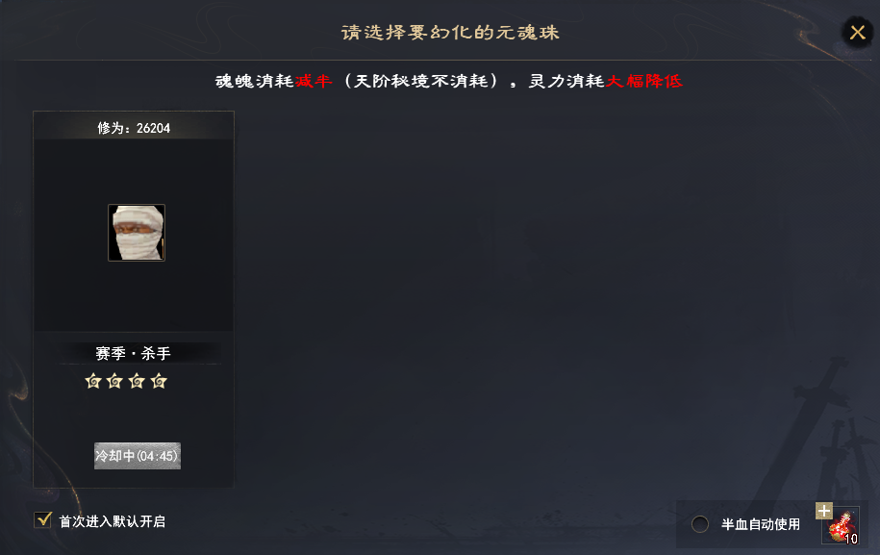880x555 pixels.
Task: Close the 元魂珠 selection dialog
Action: (x=857, y=32)
